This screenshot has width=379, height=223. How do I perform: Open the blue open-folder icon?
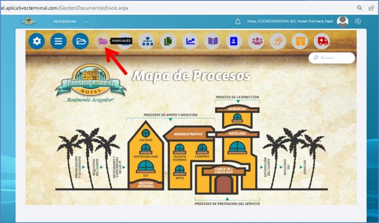pyautogui.click(x=81, y=41)
